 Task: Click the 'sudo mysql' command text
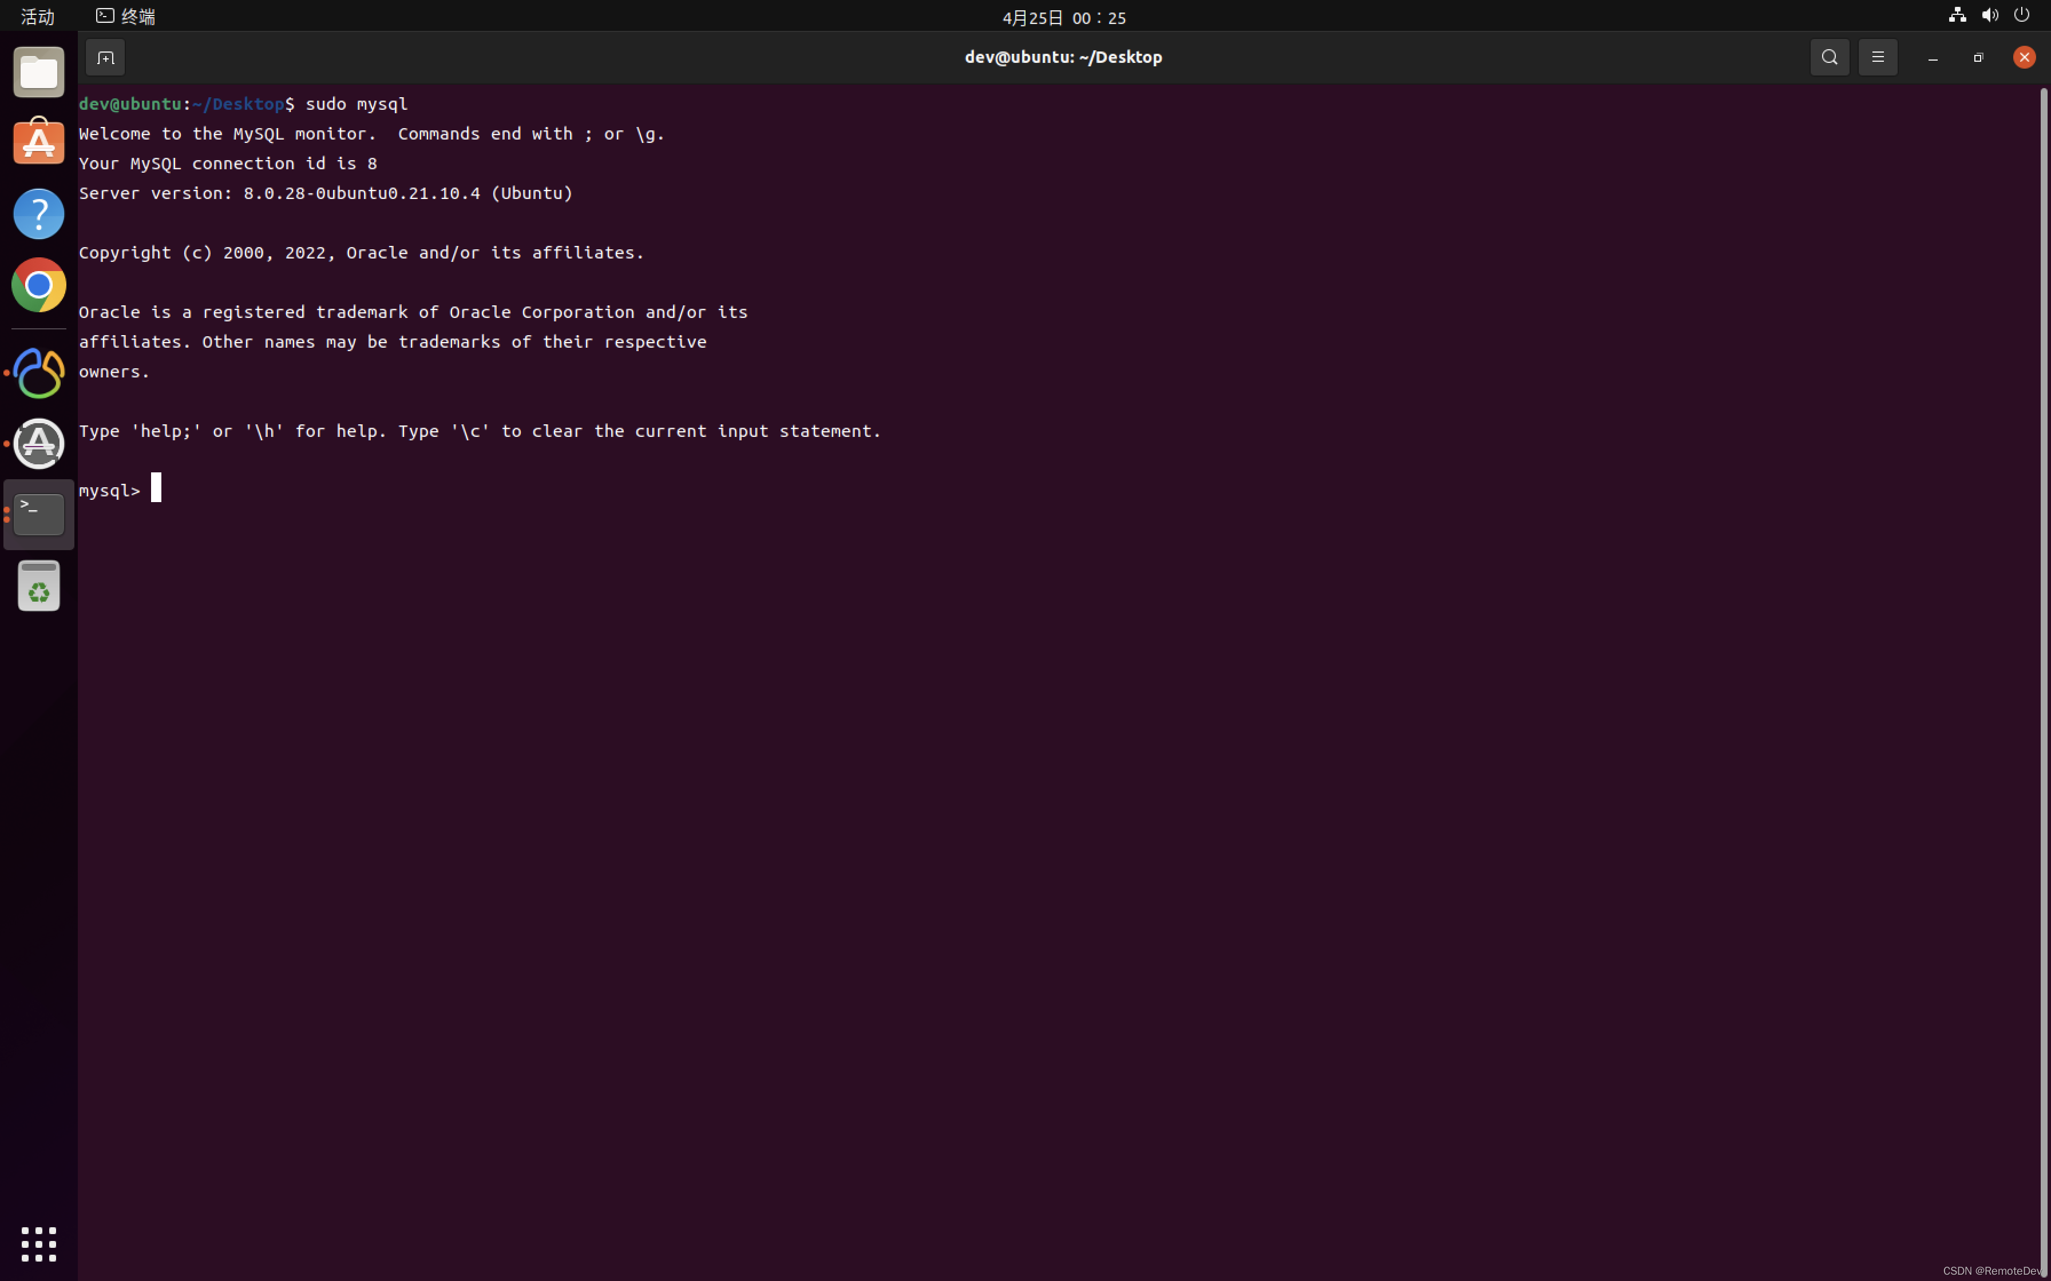click(x=357, y=104)
